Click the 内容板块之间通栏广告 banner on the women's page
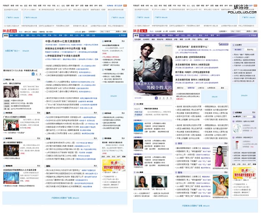The width and height of the screenshot is (261, 213). coord(195,205)
